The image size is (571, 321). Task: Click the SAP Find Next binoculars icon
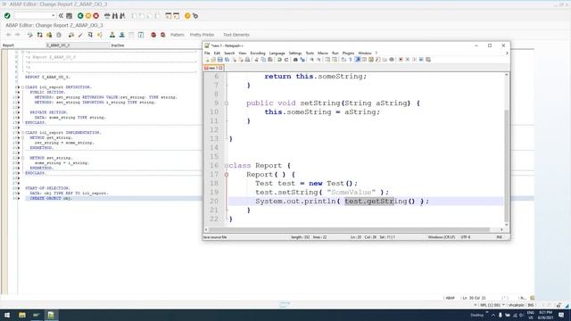click(122, 16)
